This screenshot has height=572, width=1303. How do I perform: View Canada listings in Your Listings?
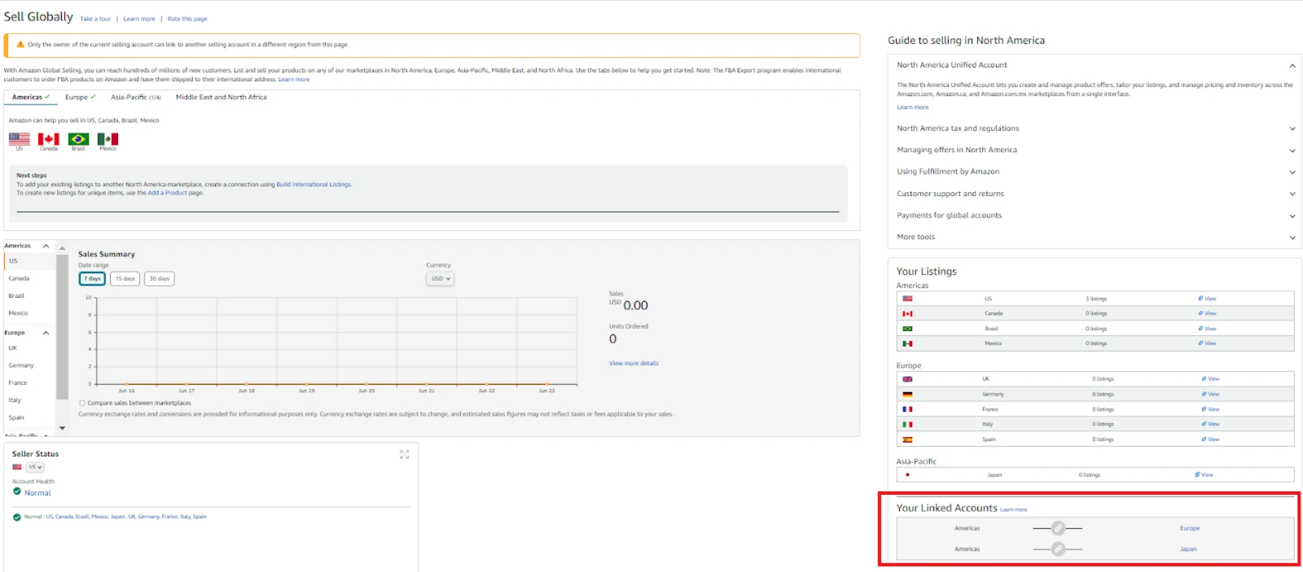point(1207,313)
